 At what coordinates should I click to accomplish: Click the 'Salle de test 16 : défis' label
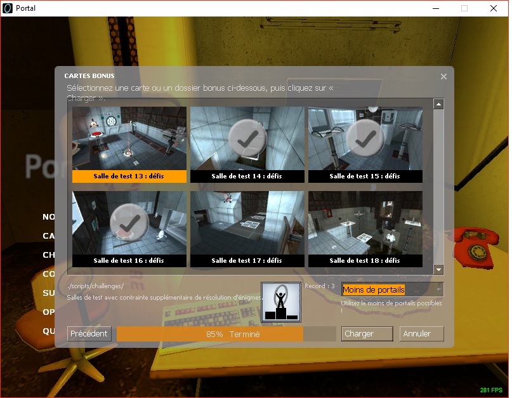[129, 261]
